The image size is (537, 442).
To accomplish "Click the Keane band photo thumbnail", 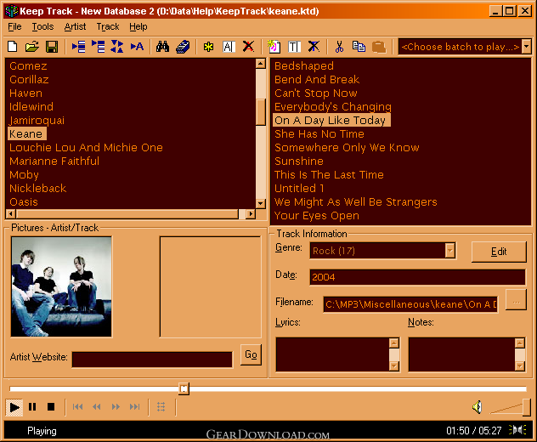I will point(61,286).
